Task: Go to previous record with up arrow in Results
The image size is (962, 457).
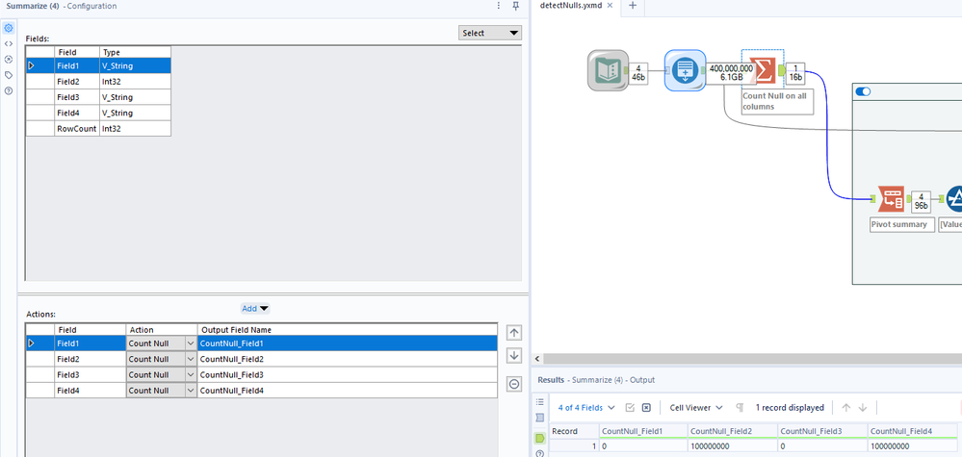Action: (846, 407)
